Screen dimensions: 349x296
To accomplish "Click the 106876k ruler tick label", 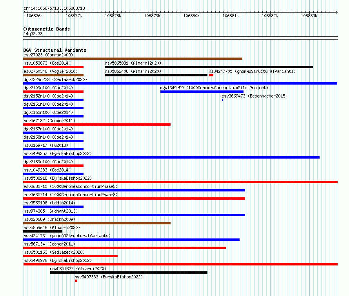I will (35, 16).
